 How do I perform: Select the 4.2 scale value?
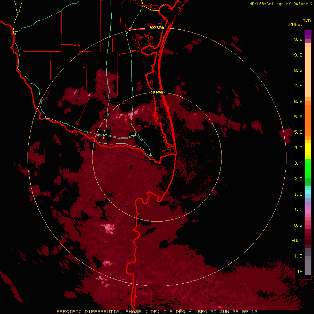298,148
